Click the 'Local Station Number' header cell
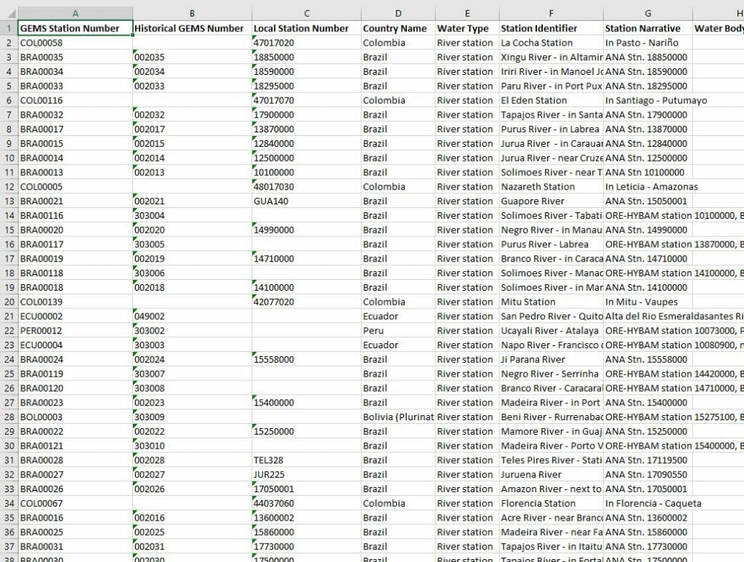This screenshot has width=744, height=562. coord(307,28)
